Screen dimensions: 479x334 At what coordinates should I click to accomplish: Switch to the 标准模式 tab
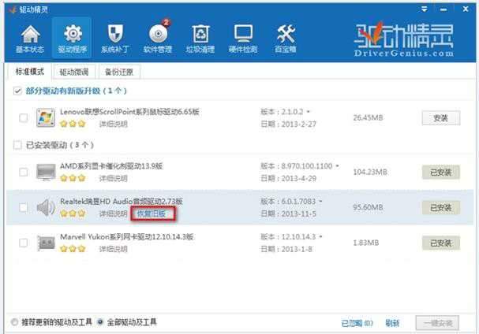pyautogui.click(x=30, y=72)
